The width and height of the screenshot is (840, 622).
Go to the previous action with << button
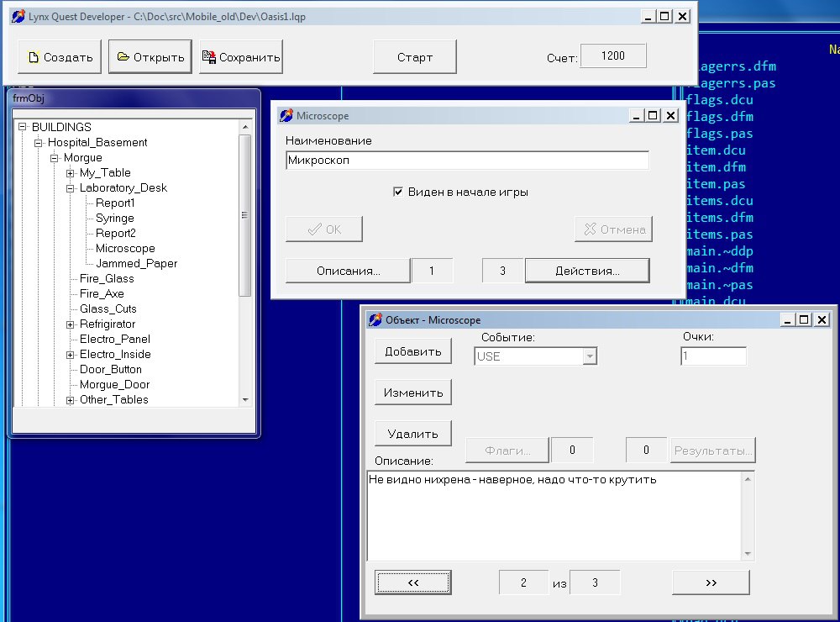(x=412, y=582)
